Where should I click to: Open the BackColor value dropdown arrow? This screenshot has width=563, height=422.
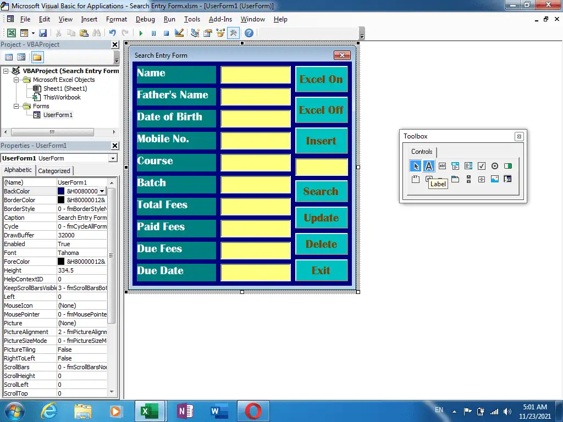click(102, 191)
